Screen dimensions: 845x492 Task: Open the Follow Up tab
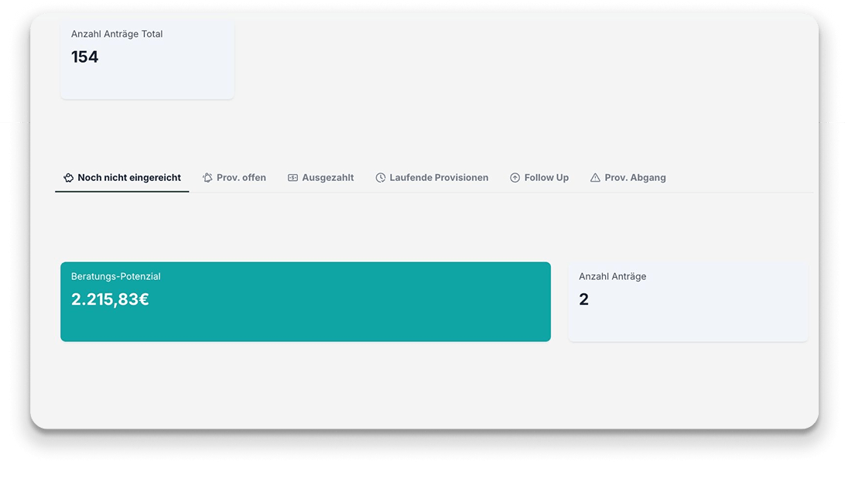click(546, 178)
